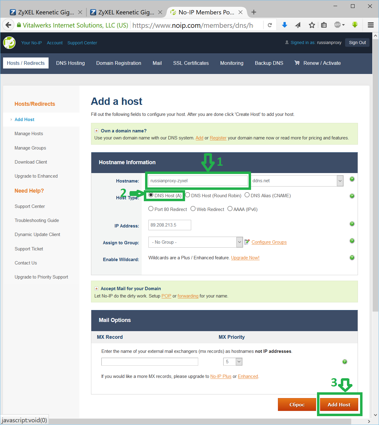Image resolution: width=379 pixels, height=425 pixels.
Task: Click the MX Record input field
Action: (150, 362)
